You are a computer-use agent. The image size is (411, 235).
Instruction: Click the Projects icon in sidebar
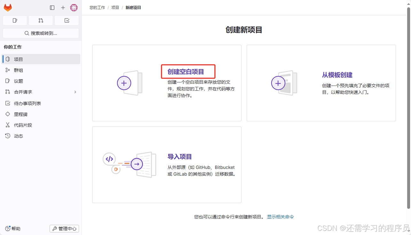(8, 59)
